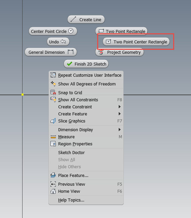Click the Measure ruler icon
191x218 pixels.
53,137
